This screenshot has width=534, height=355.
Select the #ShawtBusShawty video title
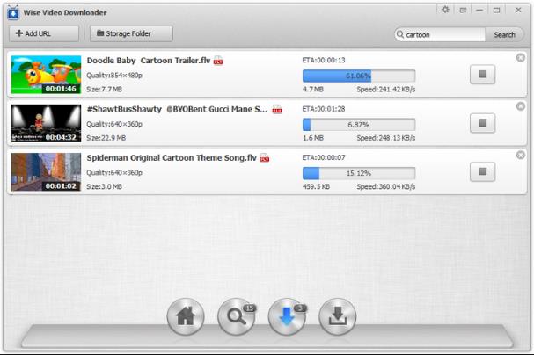pos(177,110)
